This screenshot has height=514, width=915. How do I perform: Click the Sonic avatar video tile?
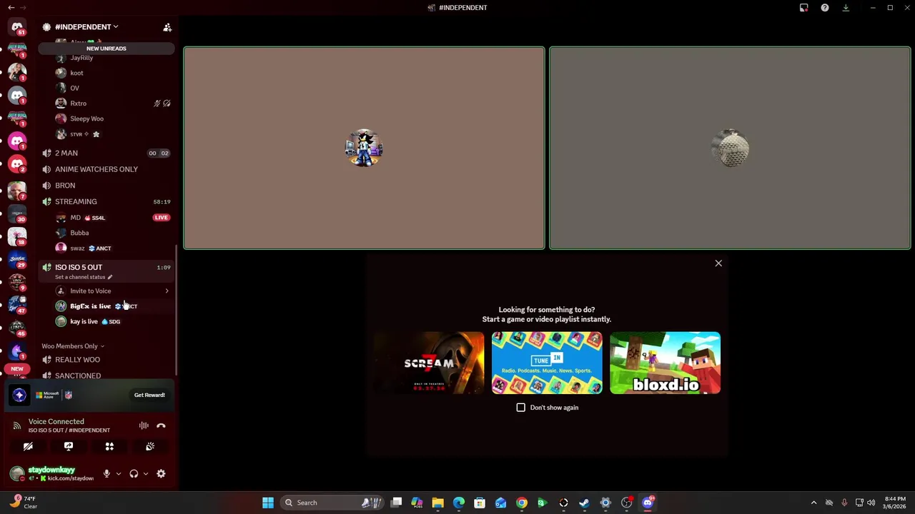click(x=364, y=148)
